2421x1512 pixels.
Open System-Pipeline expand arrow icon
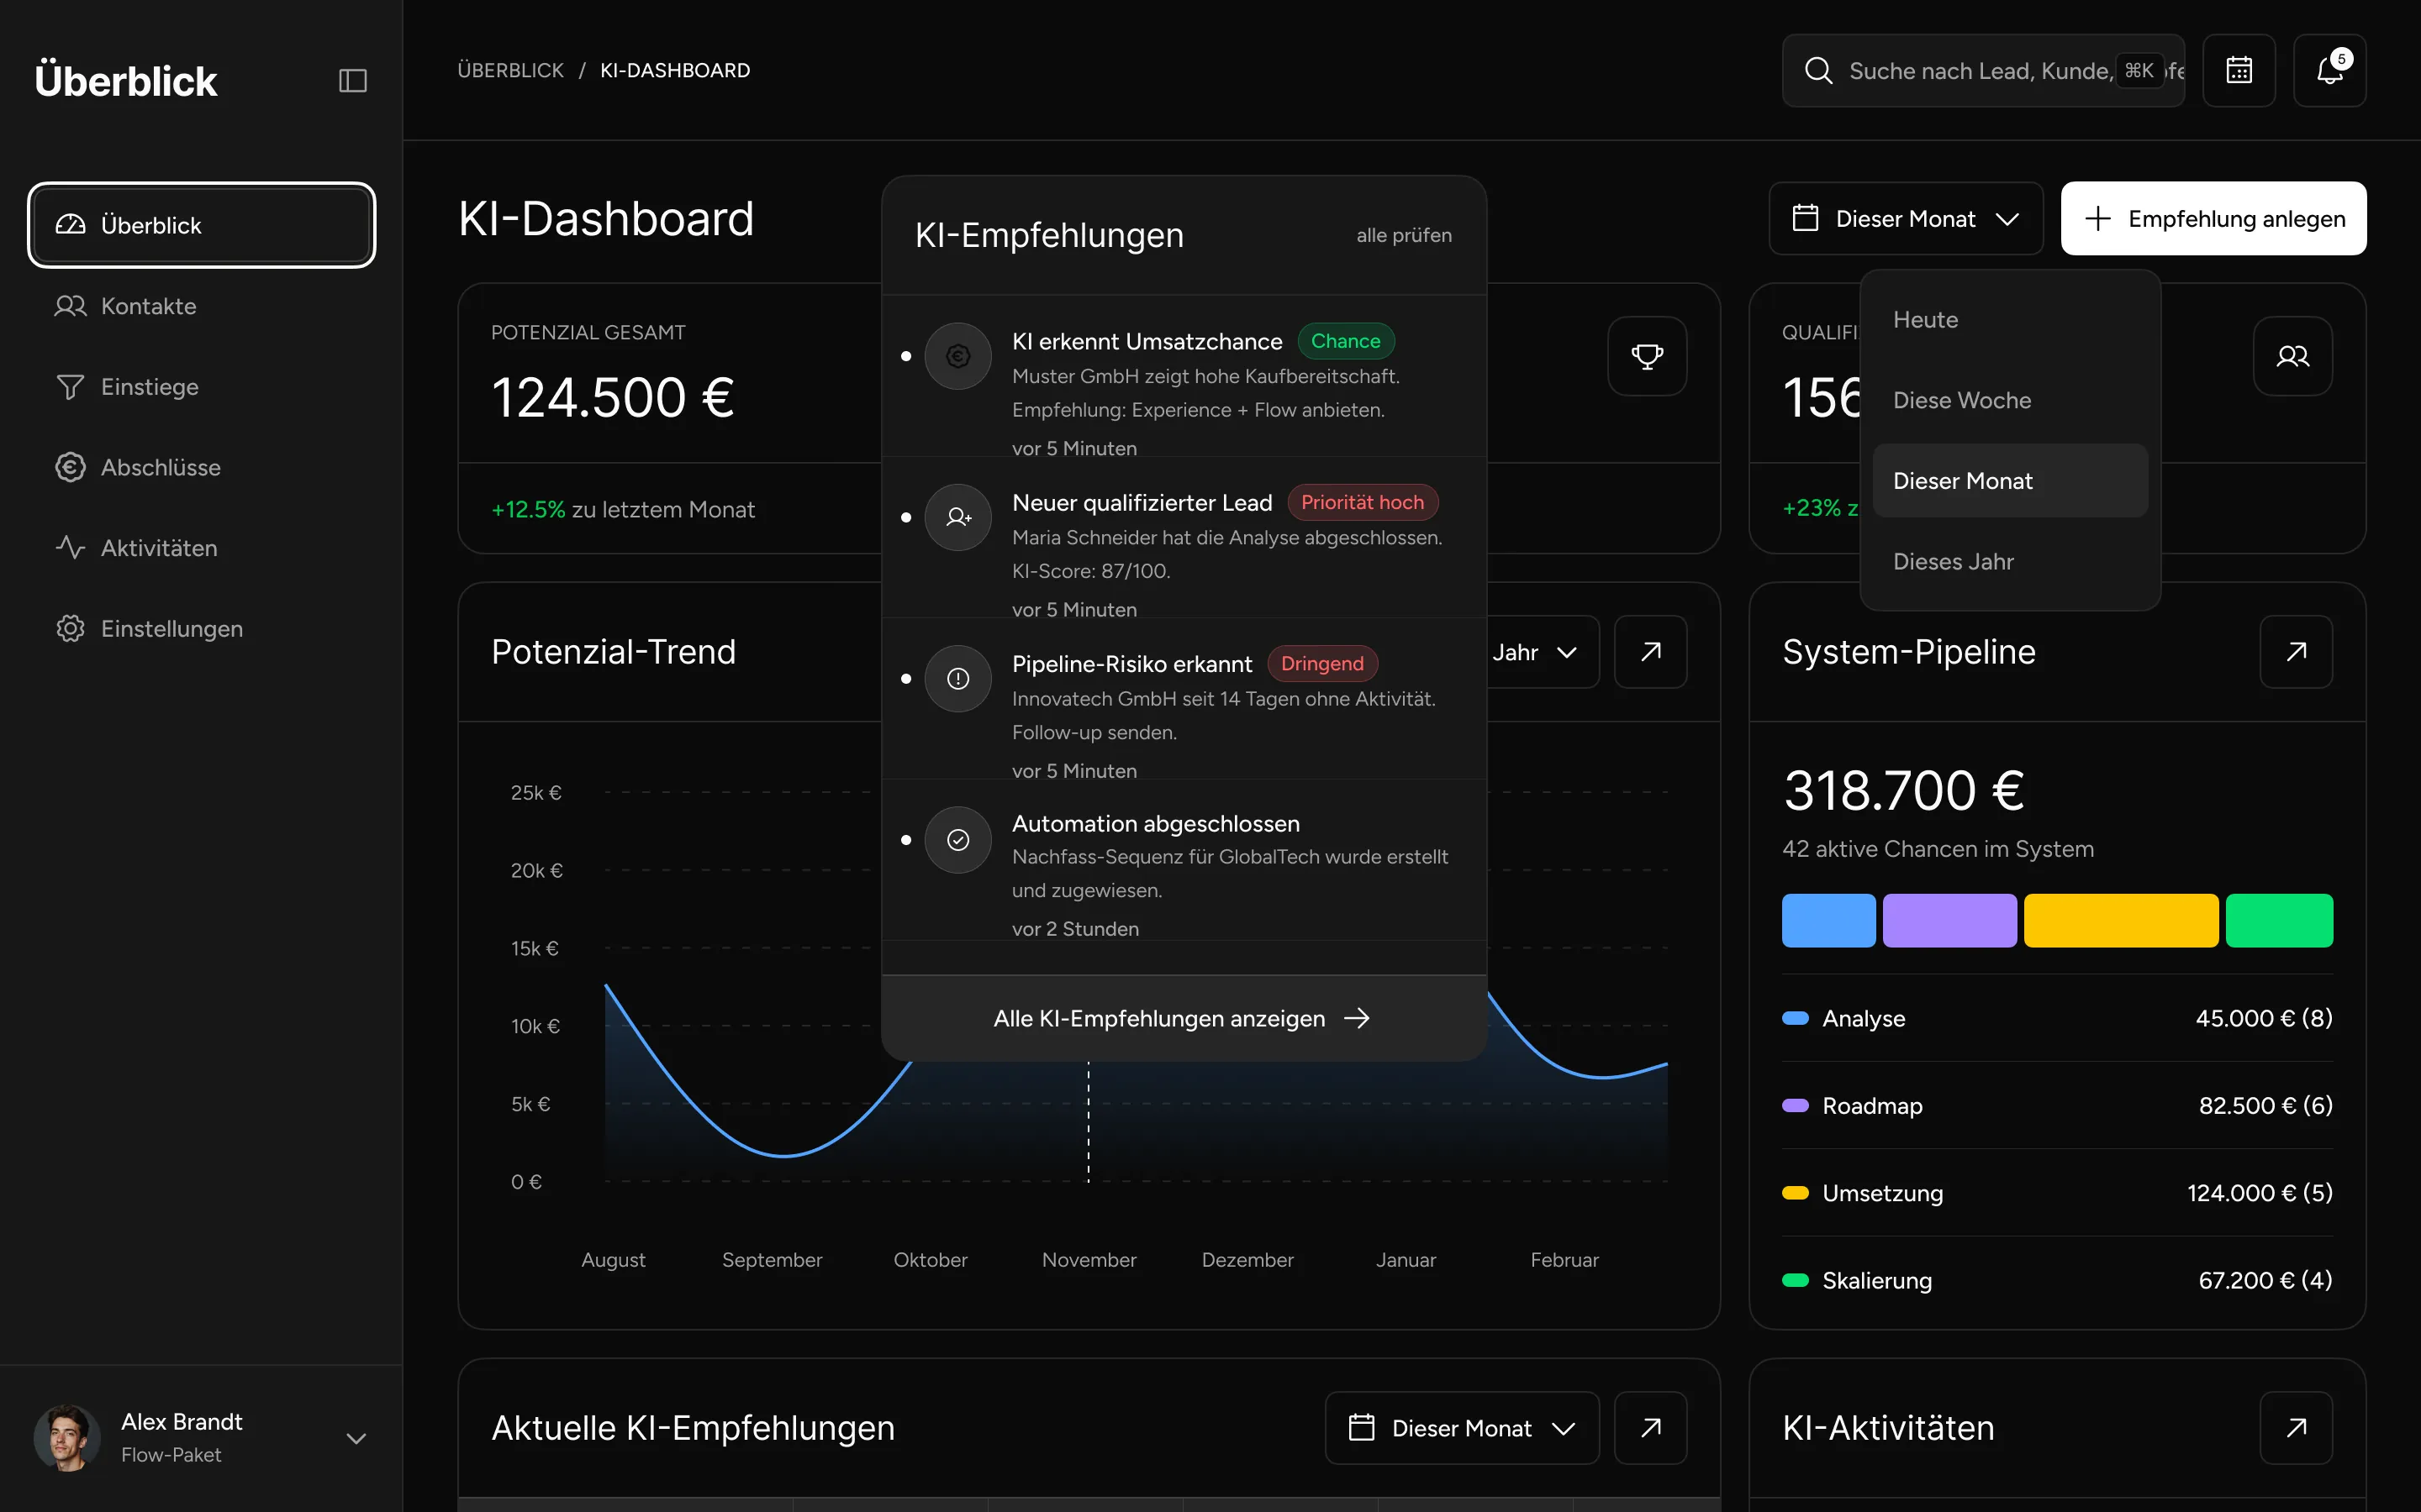coord(2296,652)
